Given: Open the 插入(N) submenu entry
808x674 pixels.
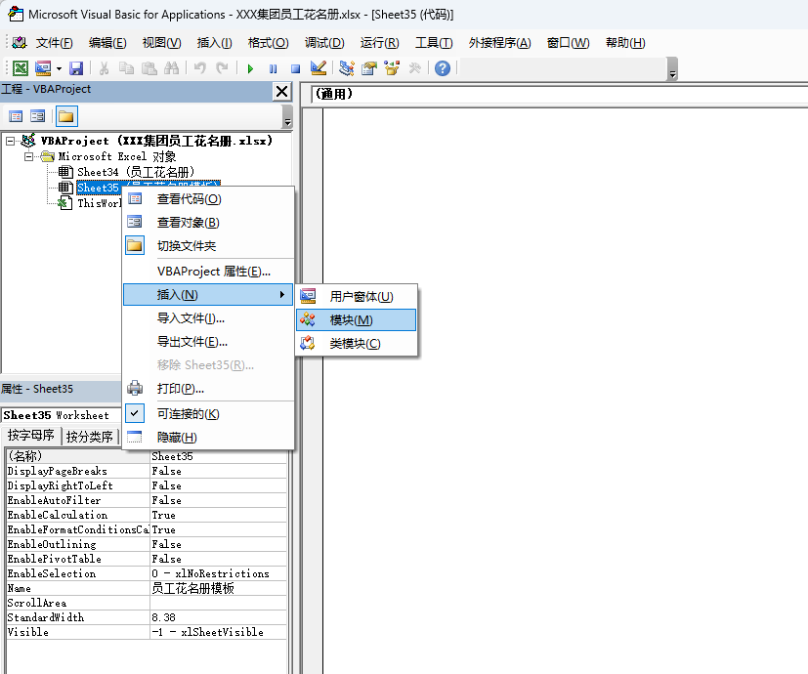Looking at the screenshot, I should [x=208, y=295].
